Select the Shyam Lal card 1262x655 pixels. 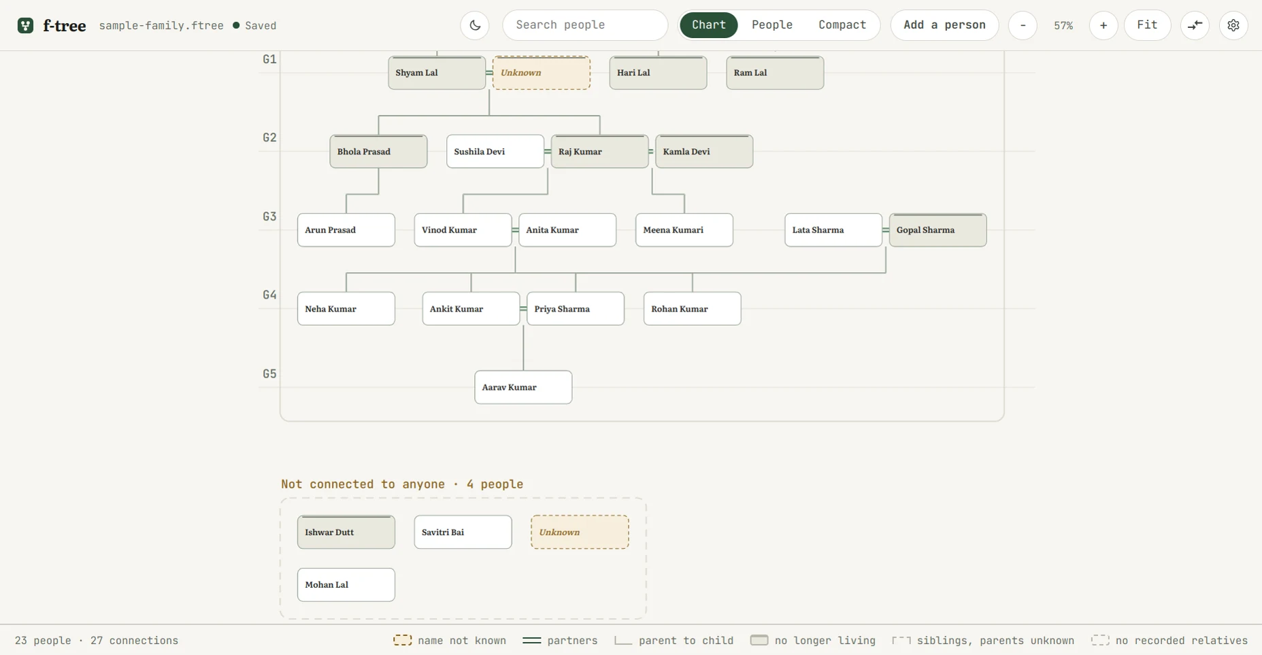pyautogui.click(x=437, y=73)
